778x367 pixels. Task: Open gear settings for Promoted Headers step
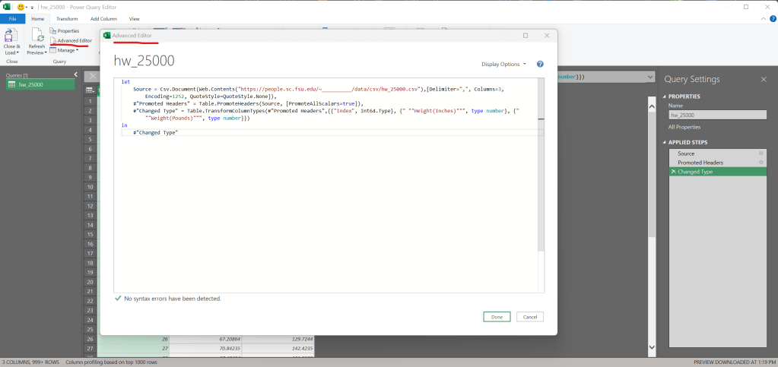pyautogui.click(x=761, y=163)
